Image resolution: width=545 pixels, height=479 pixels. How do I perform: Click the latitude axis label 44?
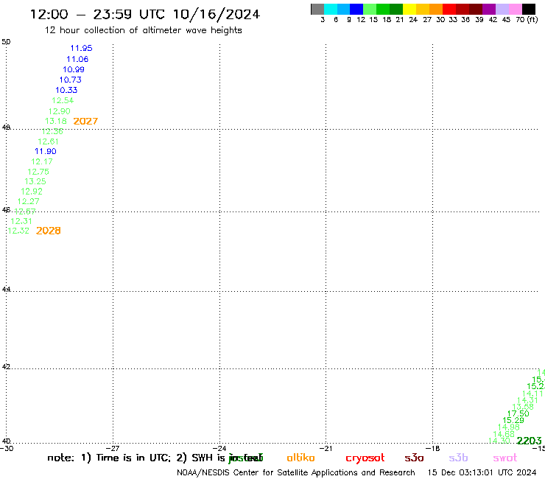click(6, 289)
